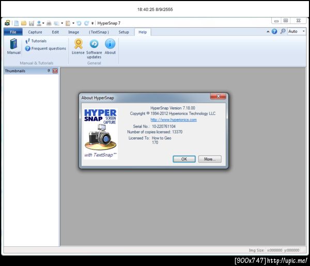This screenshot has height=266, width=310.
Task: Open the Customize Quick Access Toolbar arrow
Action: pos(92,23)
